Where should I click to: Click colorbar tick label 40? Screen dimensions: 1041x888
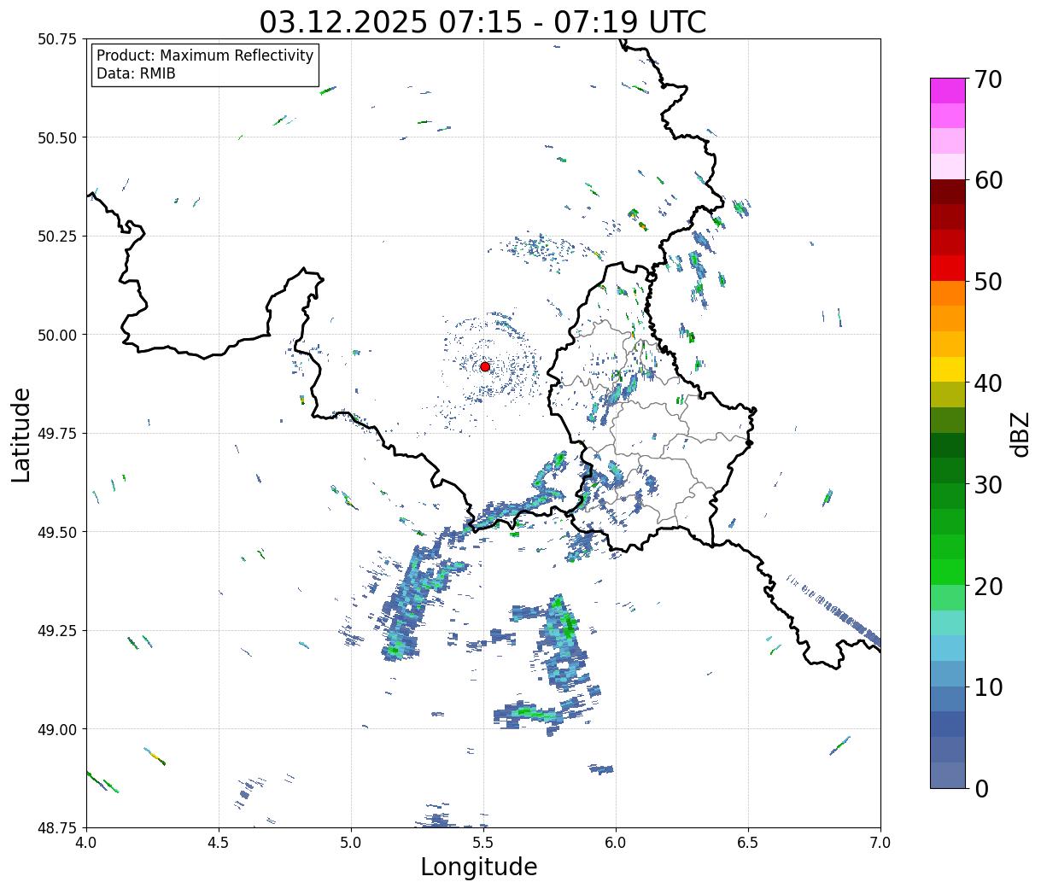coord(988,383)
